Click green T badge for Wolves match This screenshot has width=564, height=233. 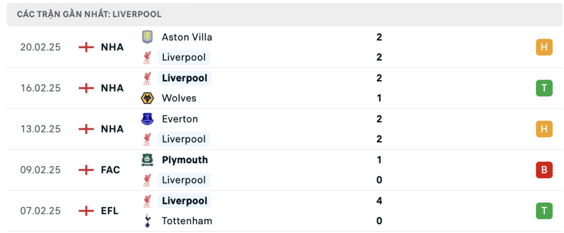pos(544,88)
